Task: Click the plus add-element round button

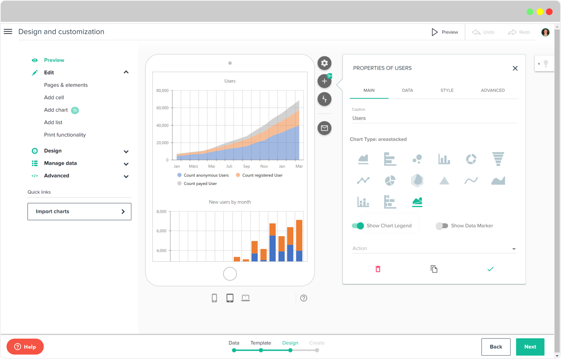Action: 325,81
